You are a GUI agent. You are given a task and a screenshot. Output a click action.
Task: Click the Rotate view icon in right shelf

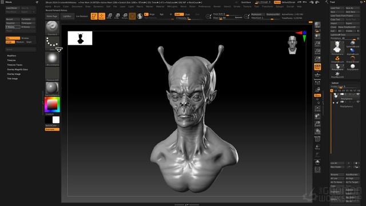point(317,132)
